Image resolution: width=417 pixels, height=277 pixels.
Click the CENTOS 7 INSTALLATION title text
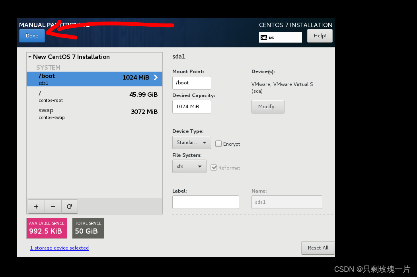click(296, 25)
